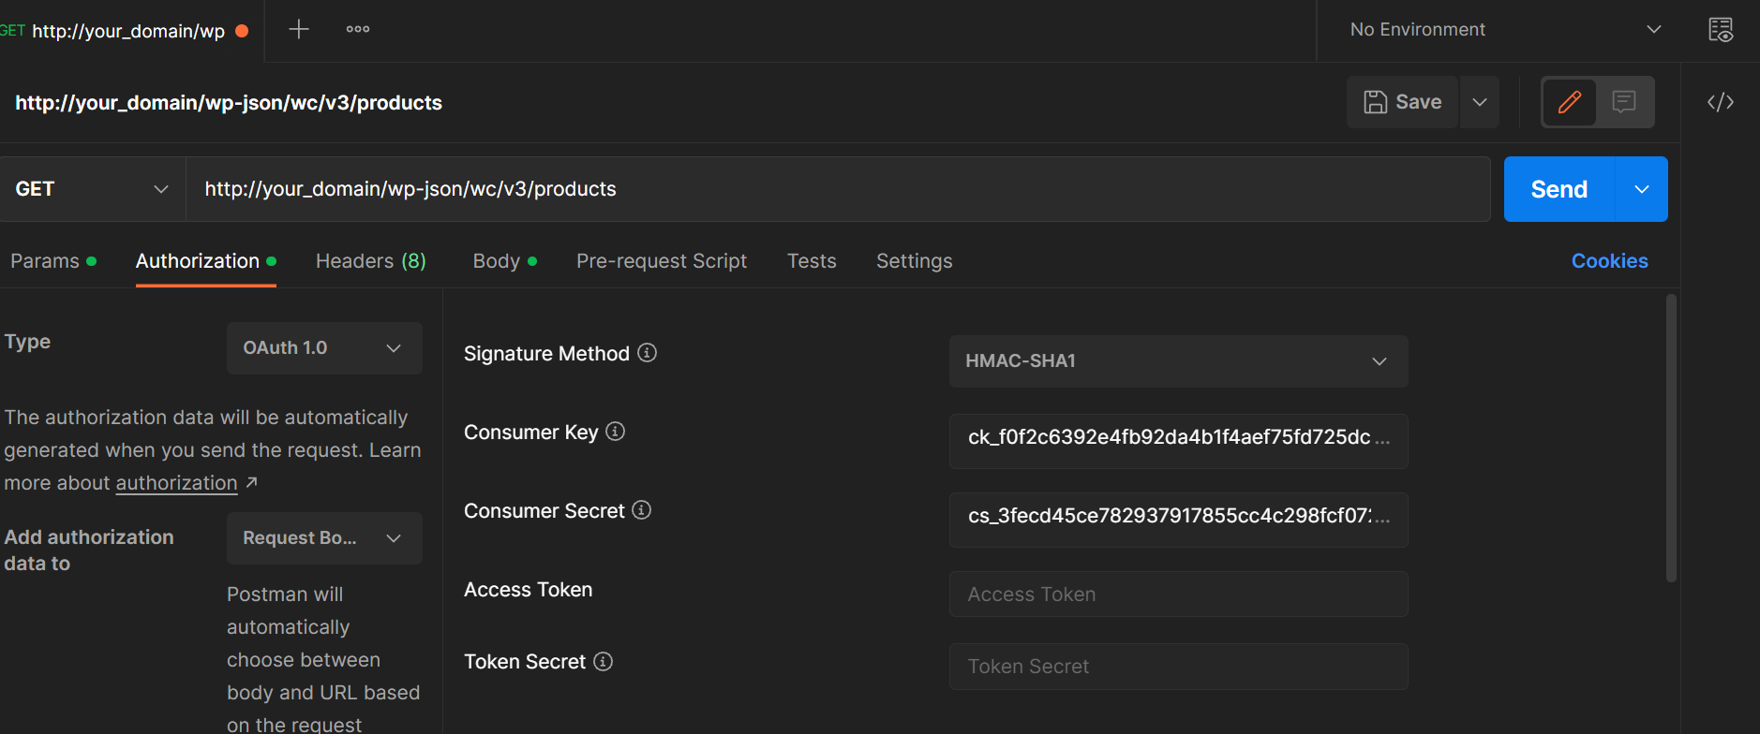Switch to the Body tab
1760x734 pixels.
tap(505, 261)
